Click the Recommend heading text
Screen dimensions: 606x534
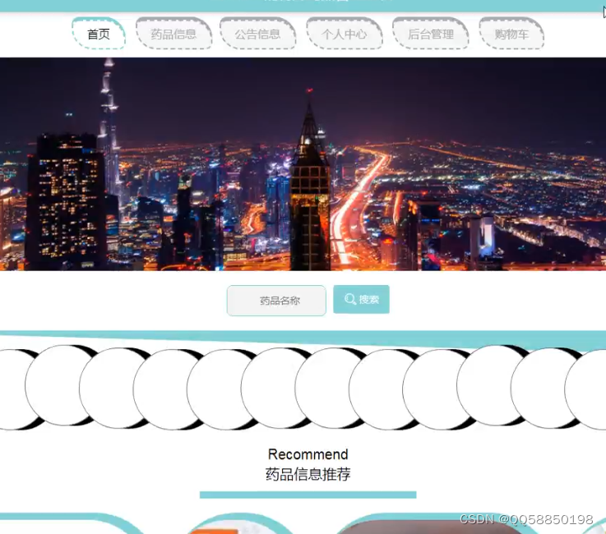(x=308, y=454)
